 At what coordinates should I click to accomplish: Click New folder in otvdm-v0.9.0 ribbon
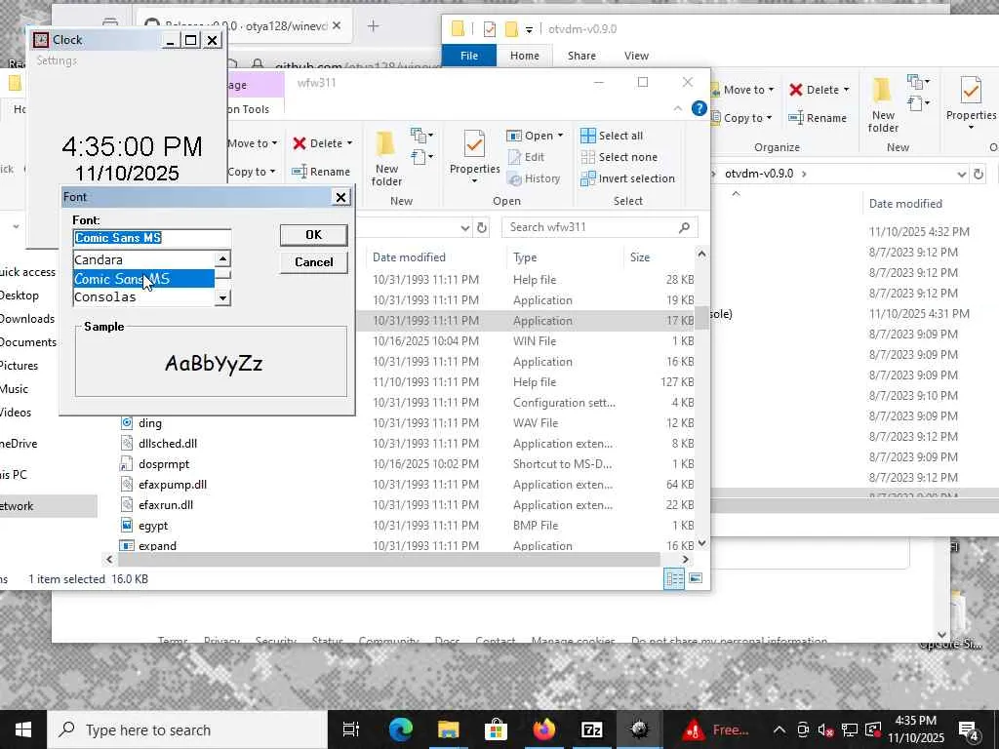(x=883, y=104)
